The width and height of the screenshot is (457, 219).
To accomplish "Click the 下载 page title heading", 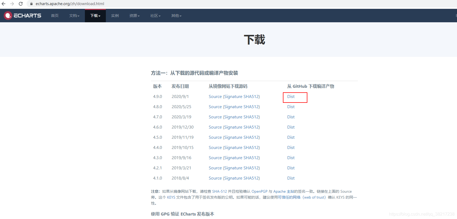I will tap(254, 40).
